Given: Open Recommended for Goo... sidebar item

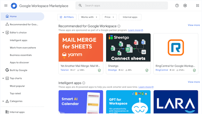Looking at the screenshot, I should (24, 24).
